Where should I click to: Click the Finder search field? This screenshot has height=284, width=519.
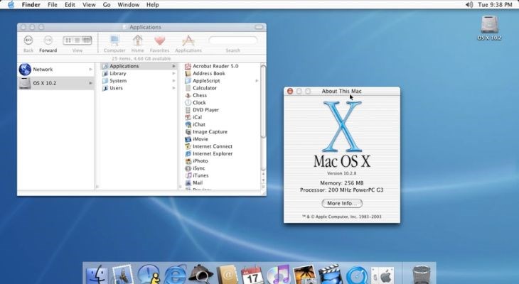[233, 40]
